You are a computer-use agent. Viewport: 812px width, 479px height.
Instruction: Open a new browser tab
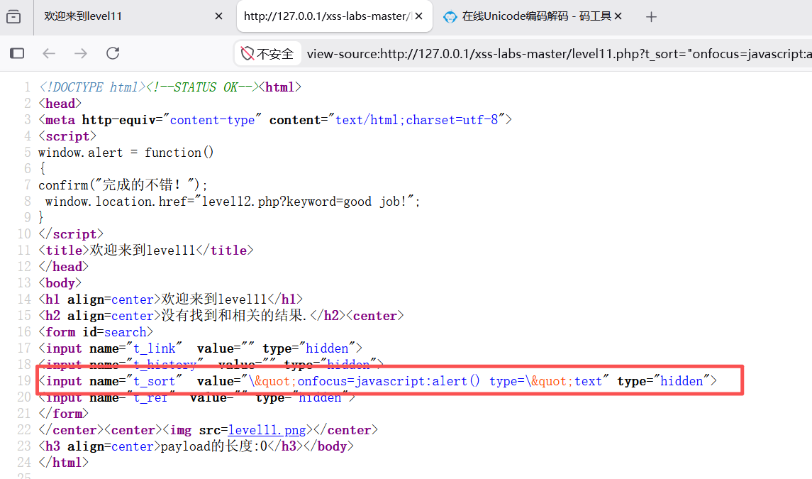652,17
